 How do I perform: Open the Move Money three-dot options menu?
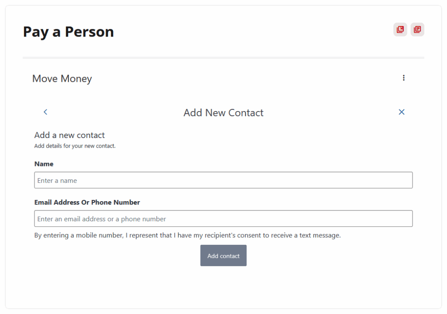[404, 78]
